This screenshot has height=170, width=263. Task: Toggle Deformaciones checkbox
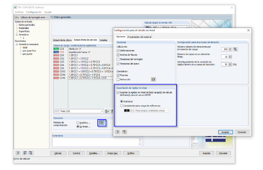[x=118, y=50]
